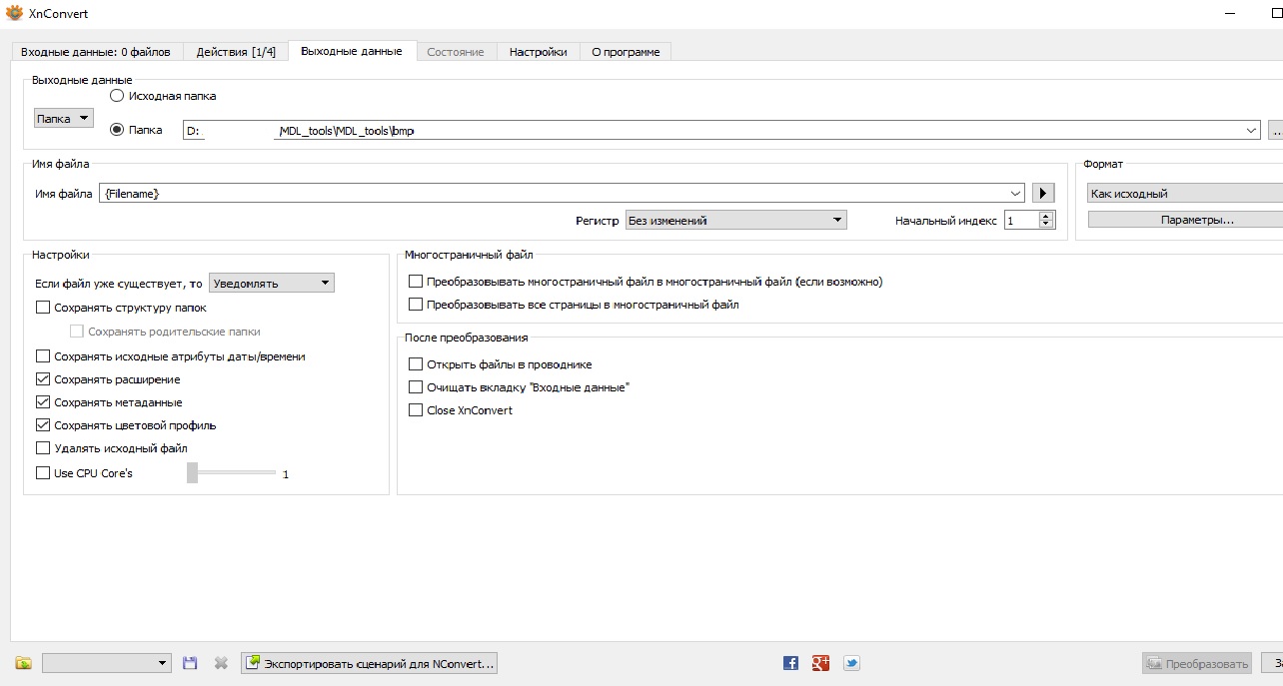Open the Уведомлять file-exists dropdown
The image size is (1283, 686).
[x=272, y=284]
